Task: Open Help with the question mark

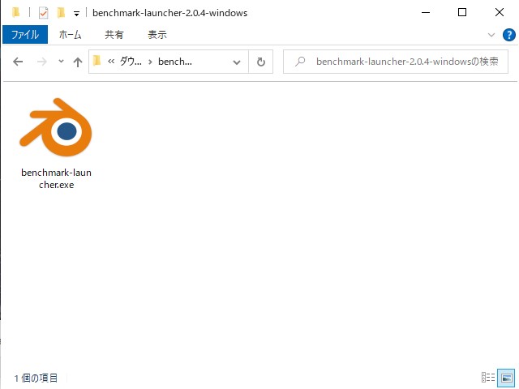Action: (x=508, y=35)
